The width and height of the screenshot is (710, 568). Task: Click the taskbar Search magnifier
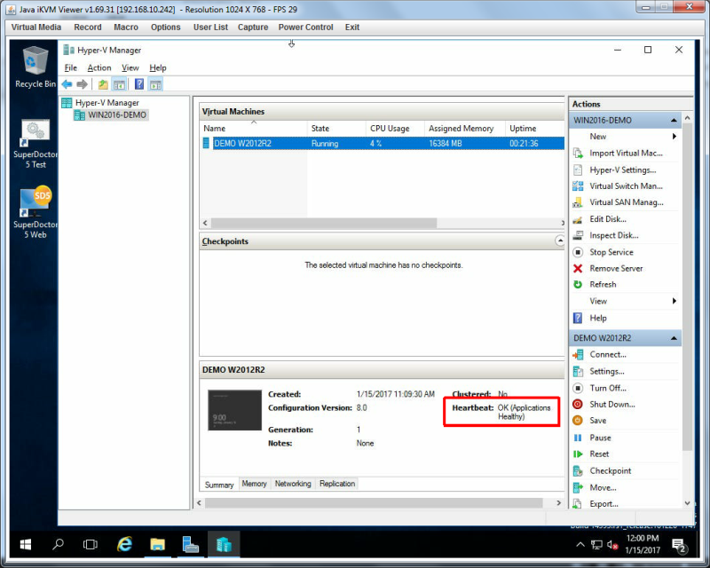click(x=58, y=544)
